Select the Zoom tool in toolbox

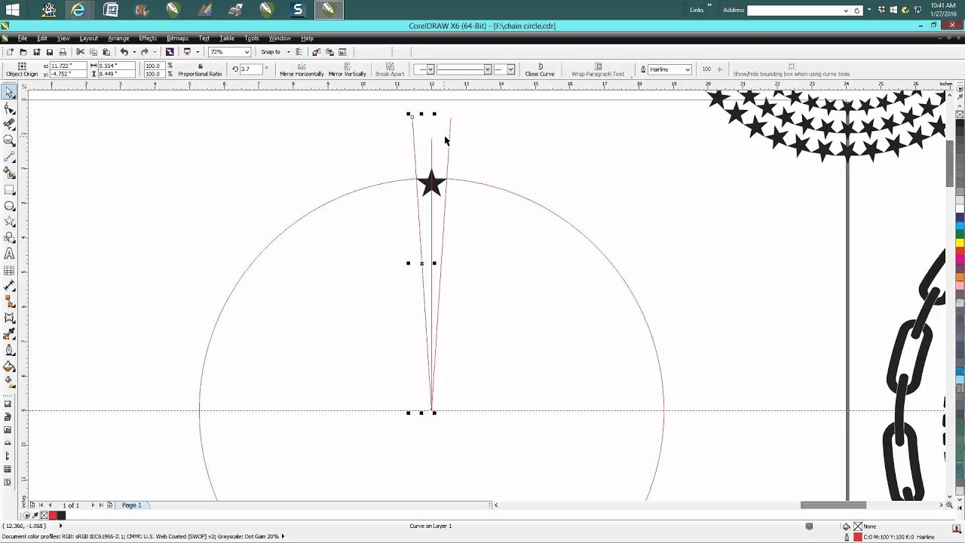tap(9, 141)
